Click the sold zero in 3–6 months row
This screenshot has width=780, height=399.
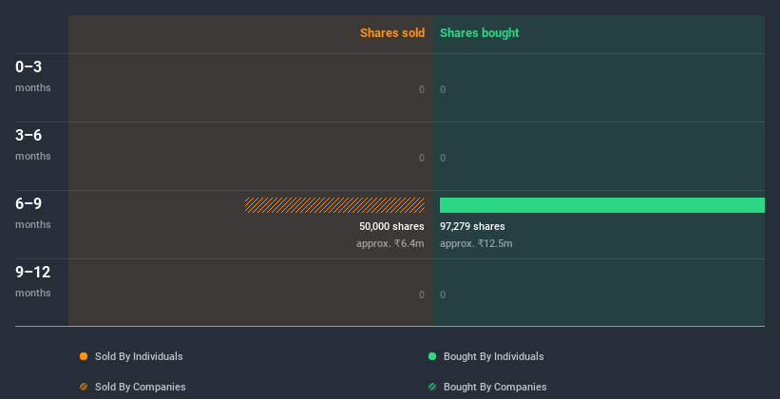point(422,159)
